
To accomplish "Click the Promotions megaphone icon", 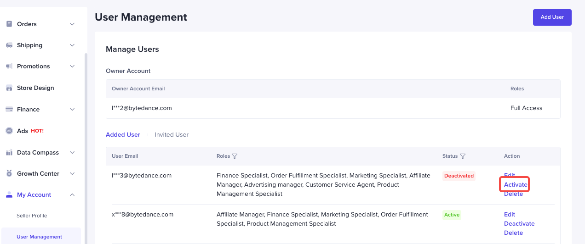I will (9, 67).
